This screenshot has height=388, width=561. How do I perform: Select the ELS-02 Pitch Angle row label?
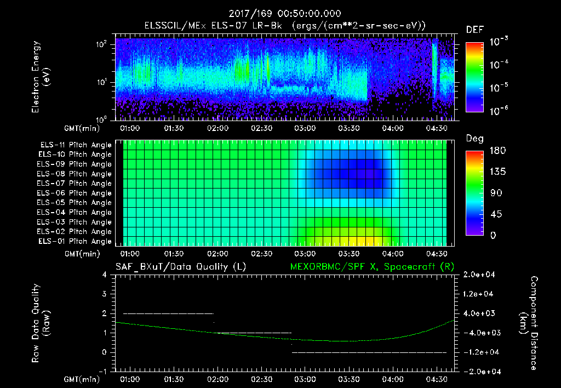(x=75, y=232)
